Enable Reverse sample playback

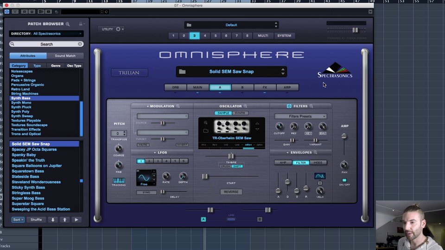click(231, 192)
